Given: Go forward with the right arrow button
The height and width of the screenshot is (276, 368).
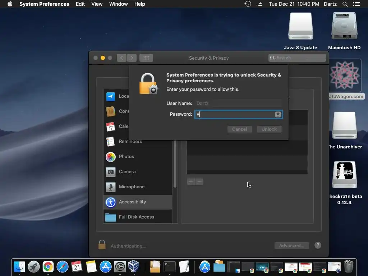Looking at the screenshot, I should pos(132,58).
